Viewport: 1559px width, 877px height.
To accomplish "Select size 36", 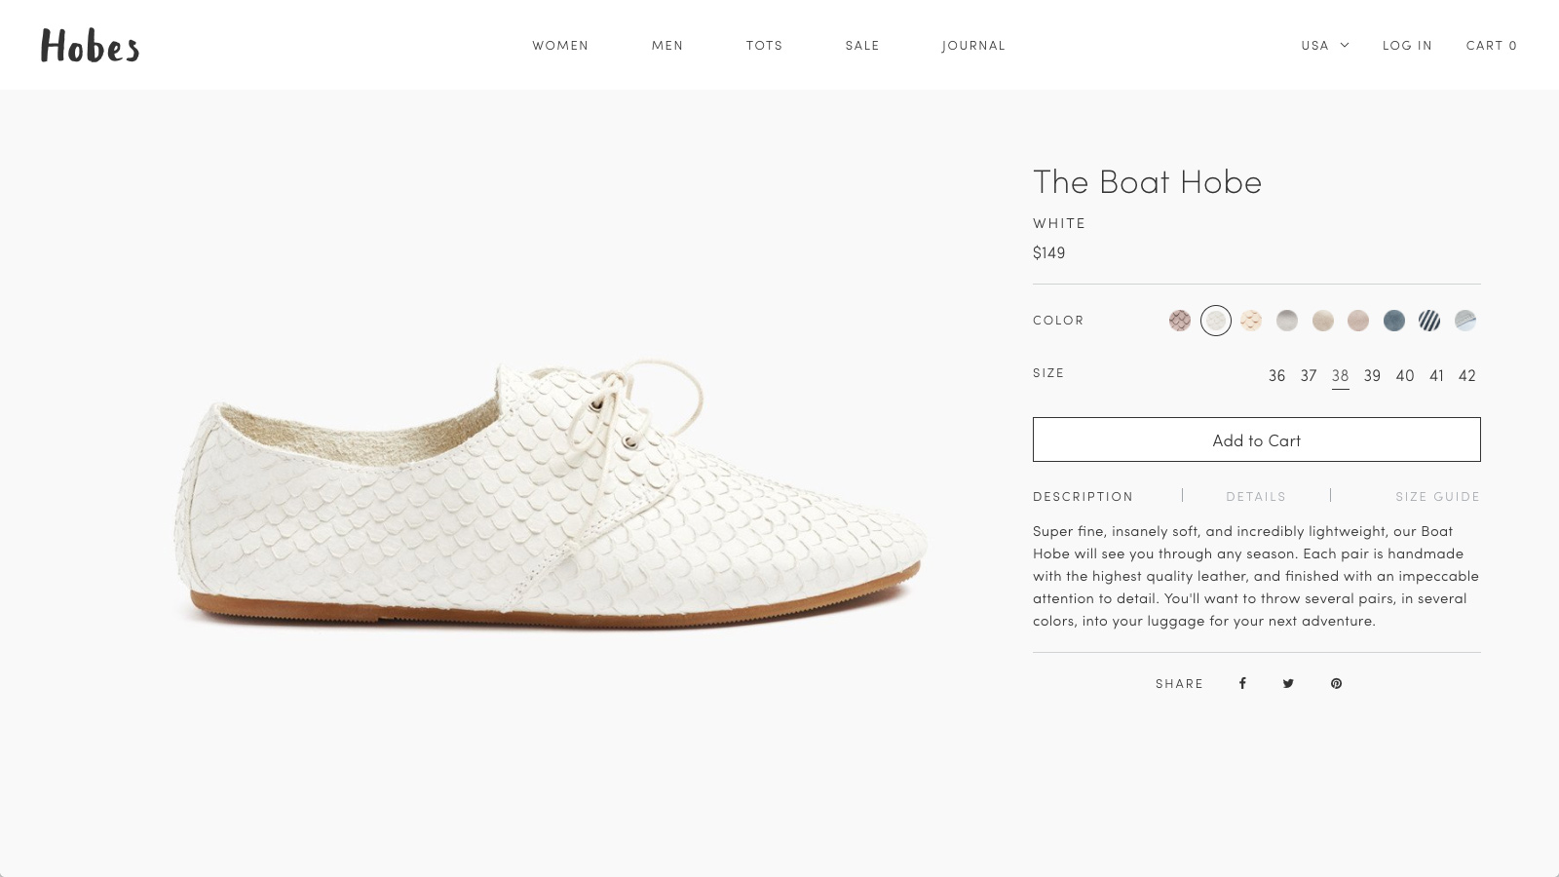I will point(1276,376).
